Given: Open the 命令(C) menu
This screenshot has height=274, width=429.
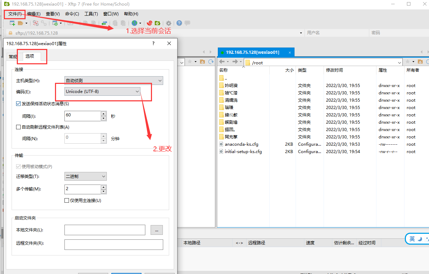Looking at the screenshot, I should (72, 14).
